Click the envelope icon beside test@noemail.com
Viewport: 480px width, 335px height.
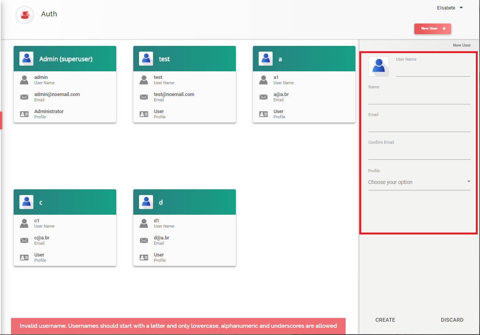(144, 97)
